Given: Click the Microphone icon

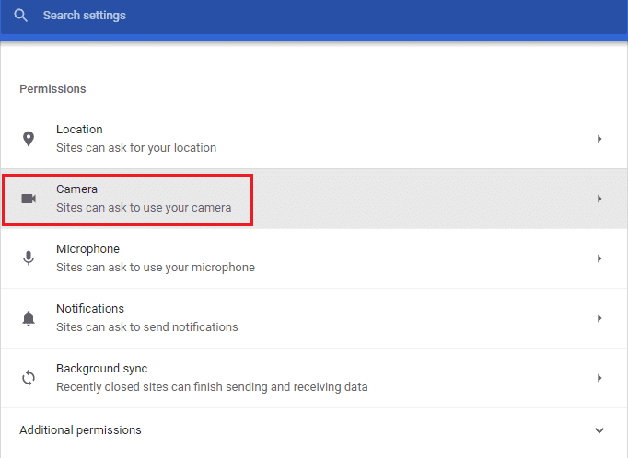Looking at the screenshot, I should coord(29,258).
